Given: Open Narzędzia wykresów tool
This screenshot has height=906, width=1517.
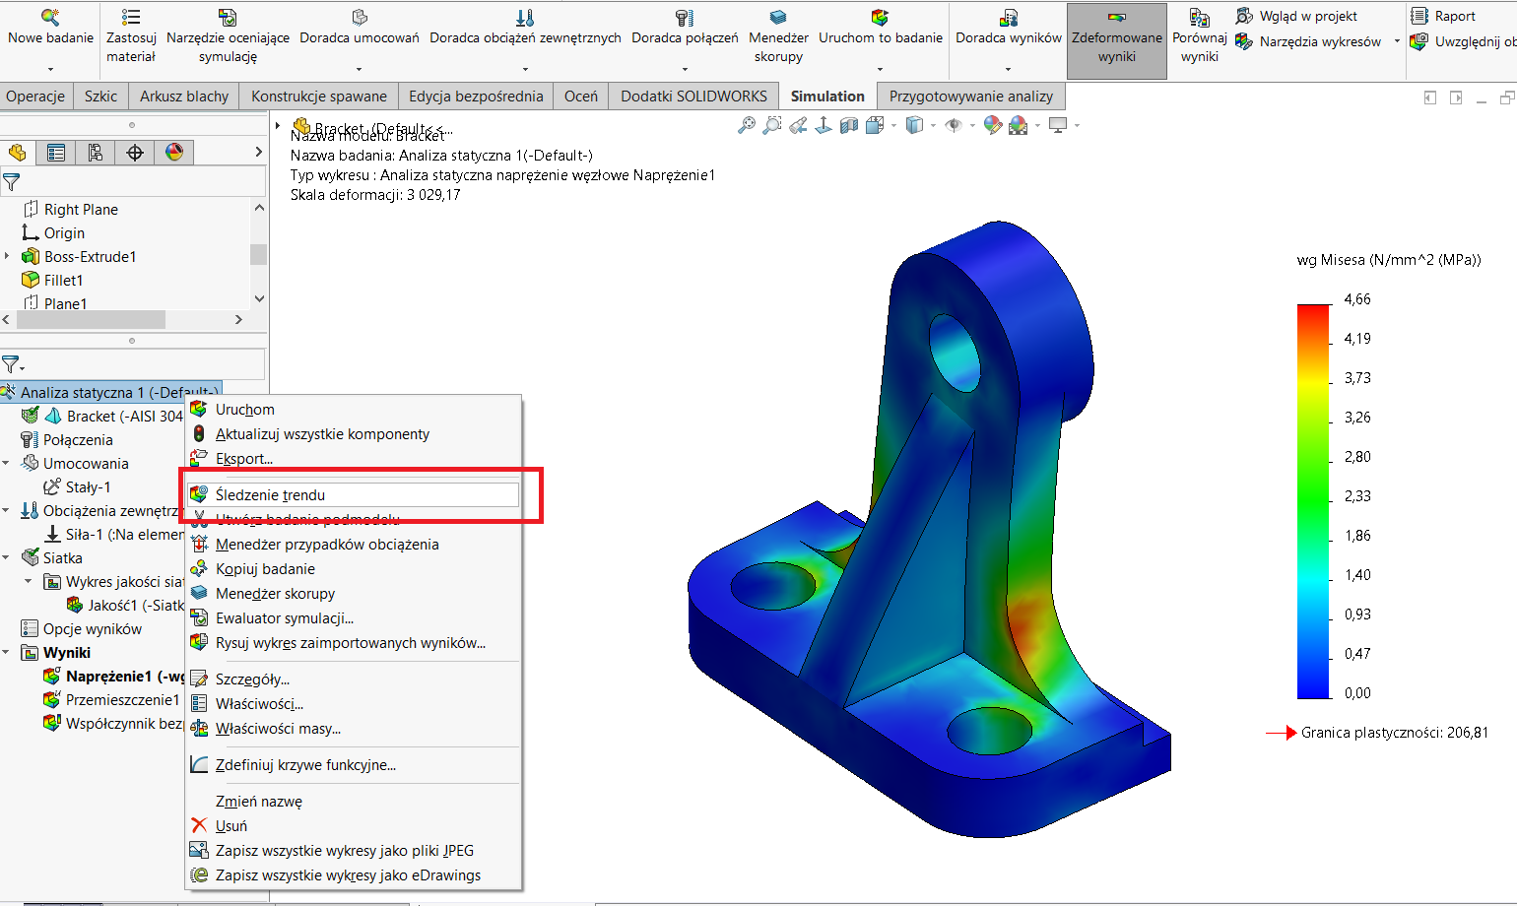Looking at the screenshot, I should (1309, 41).
